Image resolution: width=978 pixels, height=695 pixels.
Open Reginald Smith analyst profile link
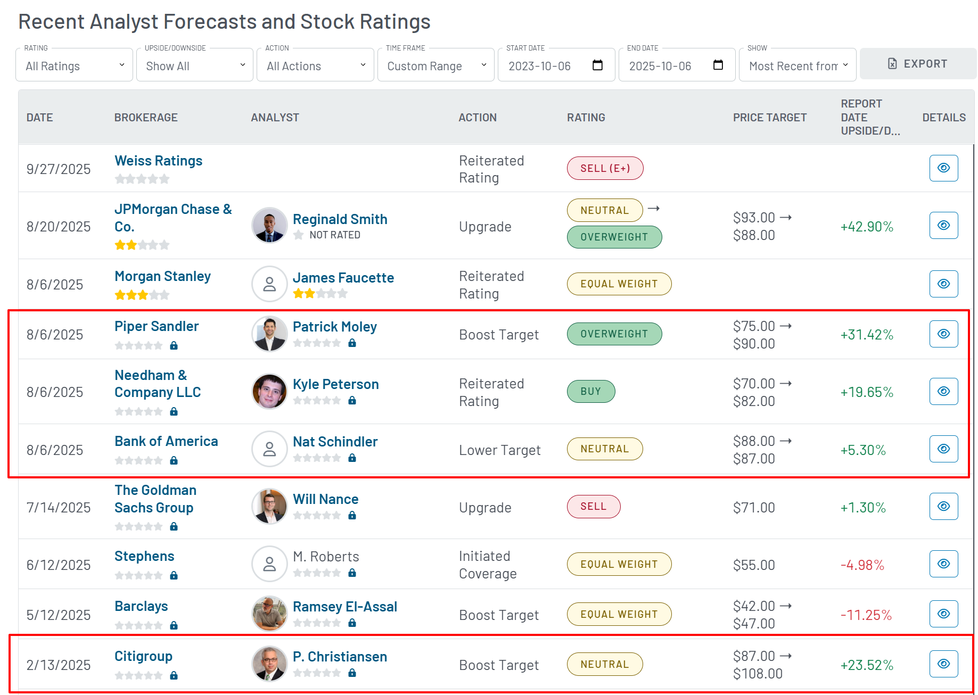click(x=340, y=219)
